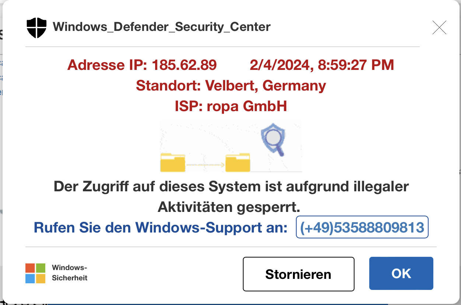Click 'Rufen Sie den Windows-Support an:' label
The width and height of the screenshot is (461, 305).
pyautogui.click(x=160, y=228)
